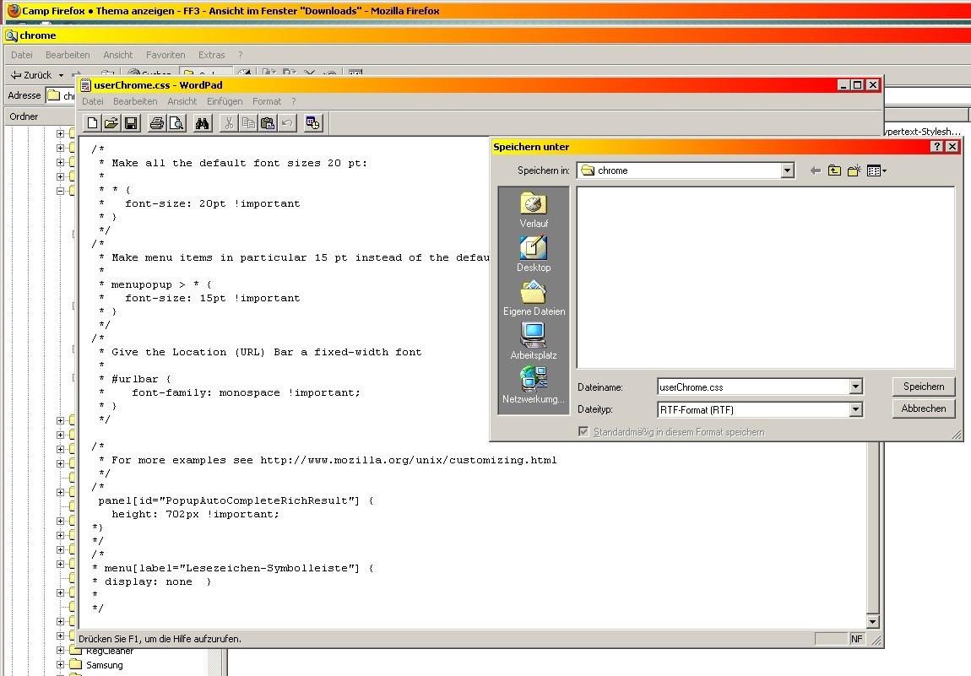Viewport: 971px width, 676px height.
Task: Create new folder in save dialog
Action: pyautogui.click(x=854, y=170)
